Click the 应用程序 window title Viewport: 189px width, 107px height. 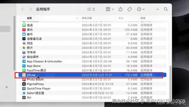click(43, 9)
